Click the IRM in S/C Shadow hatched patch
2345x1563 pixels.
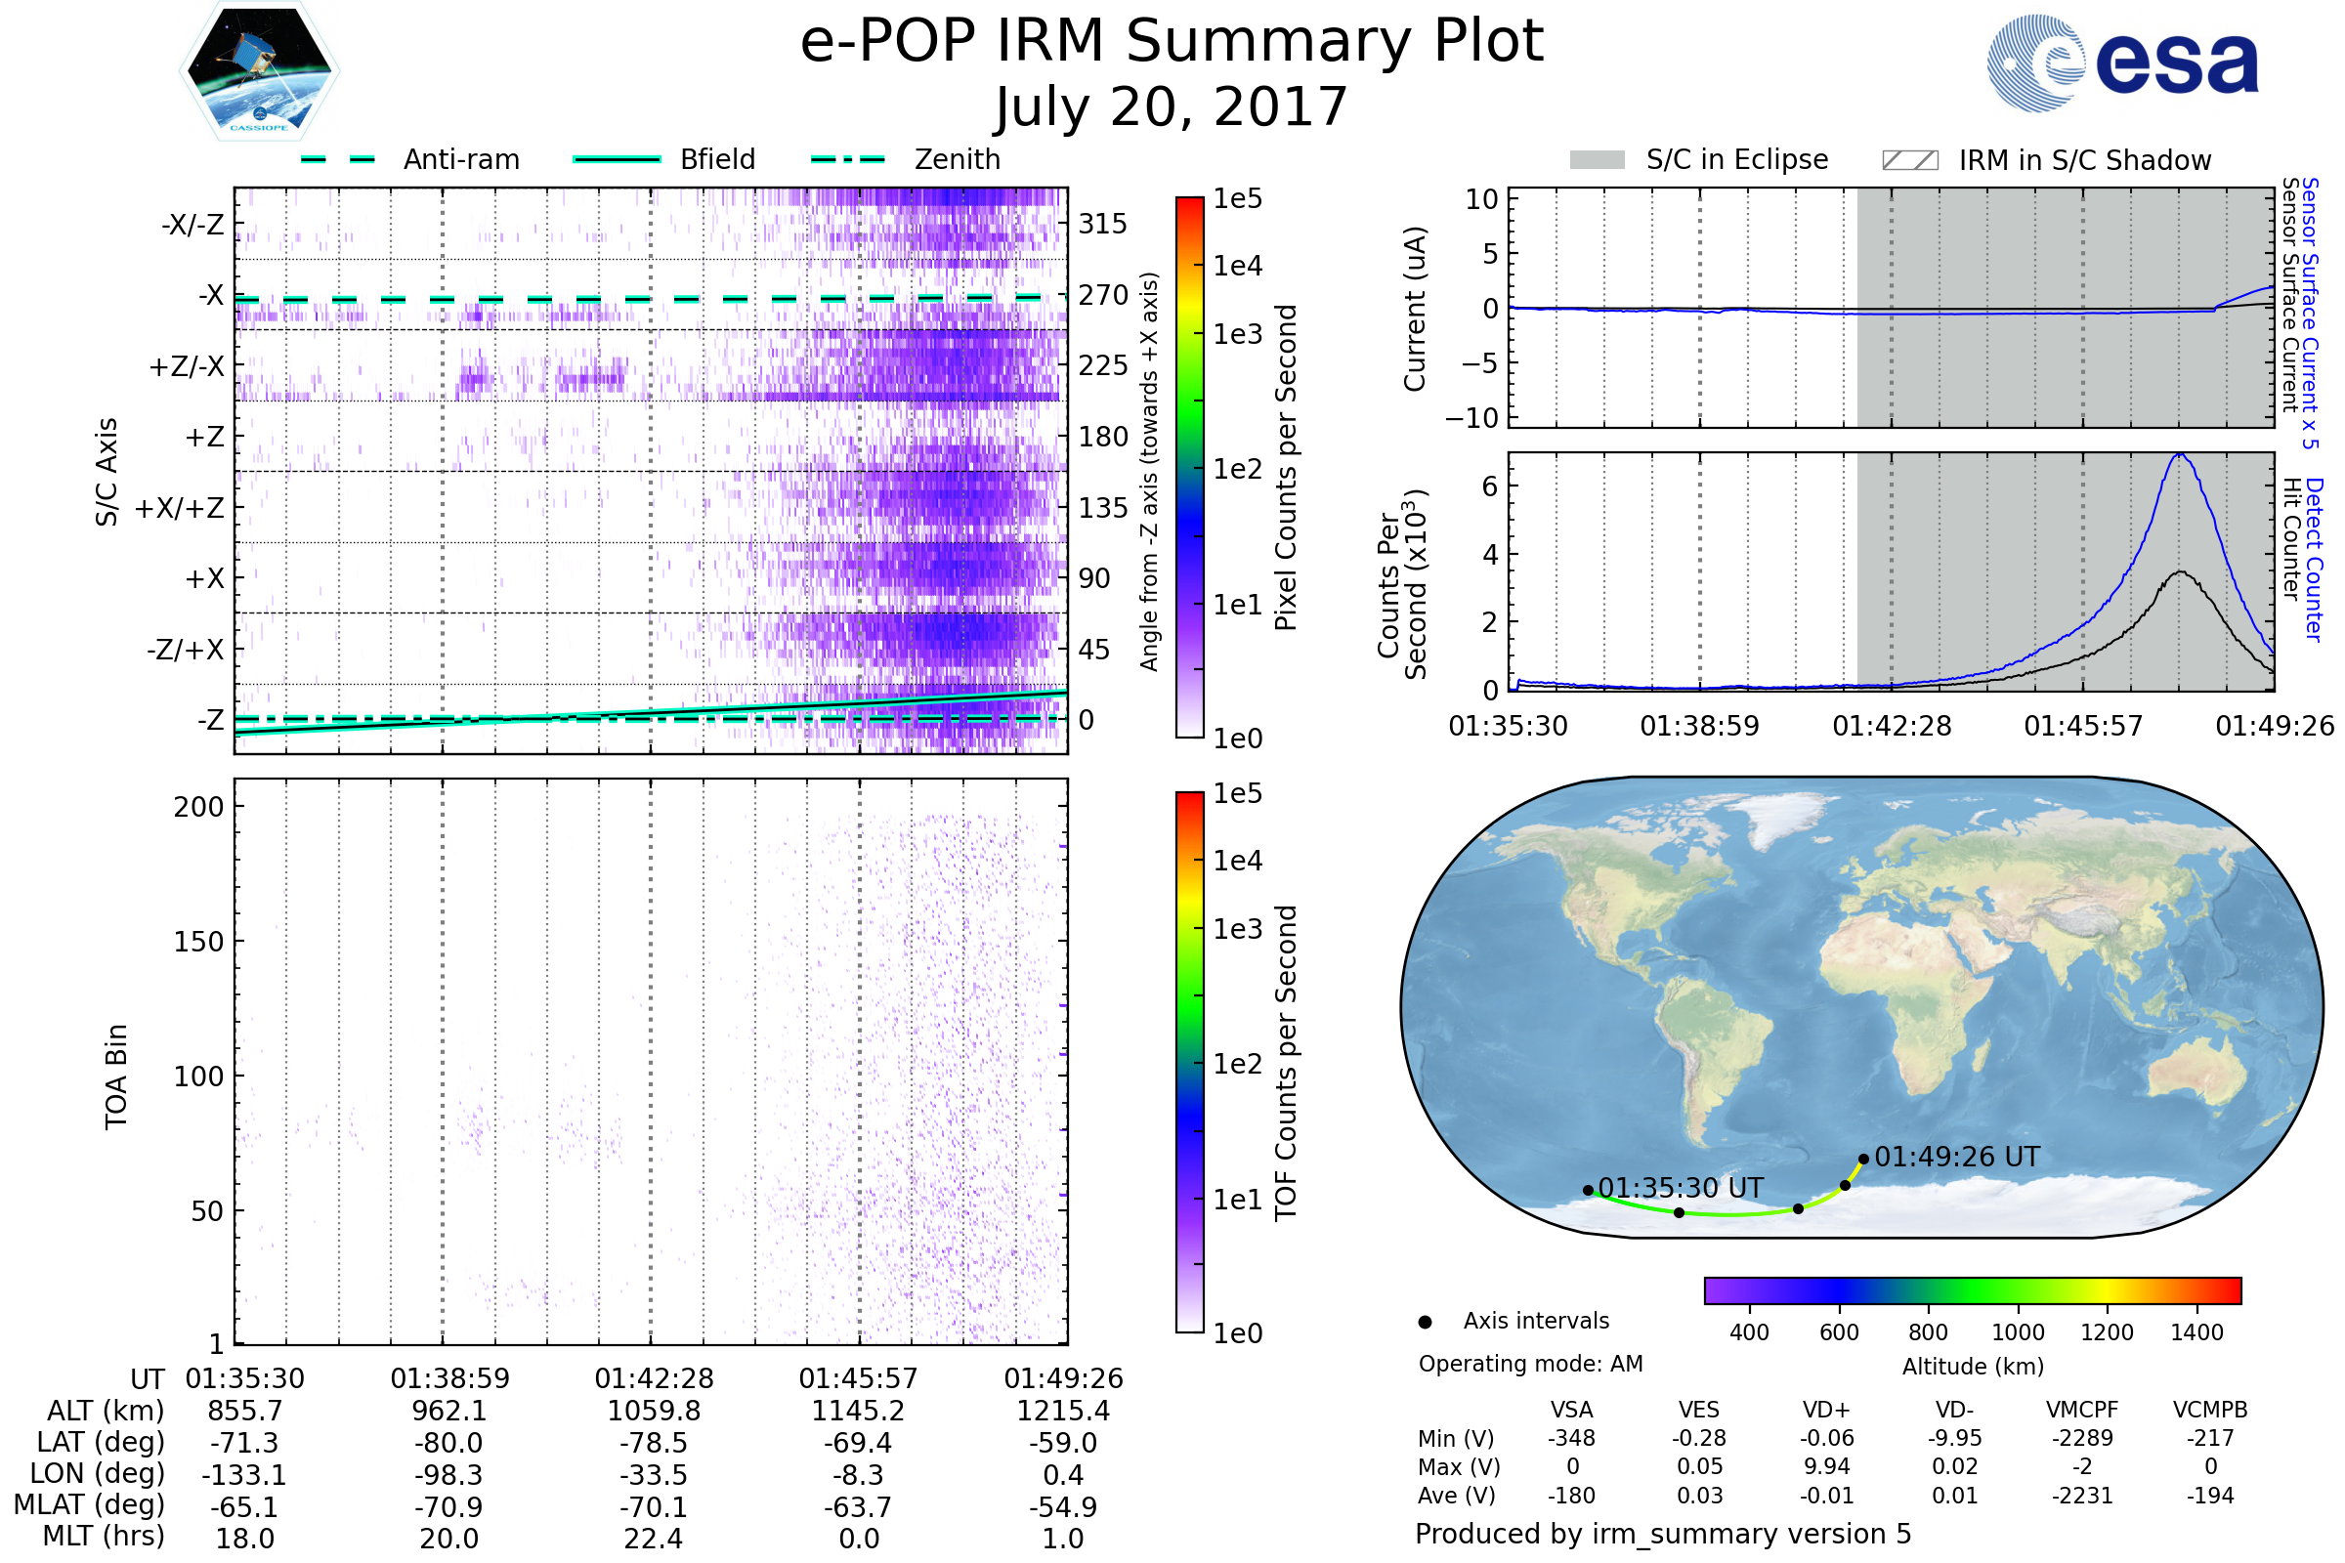[x=1909, y=160]
